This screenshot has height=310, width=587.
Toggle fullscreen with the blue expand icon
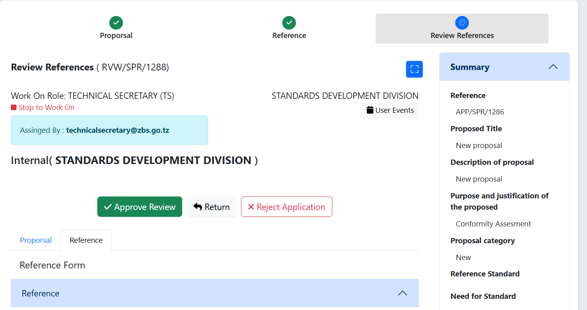pos(414,69)
